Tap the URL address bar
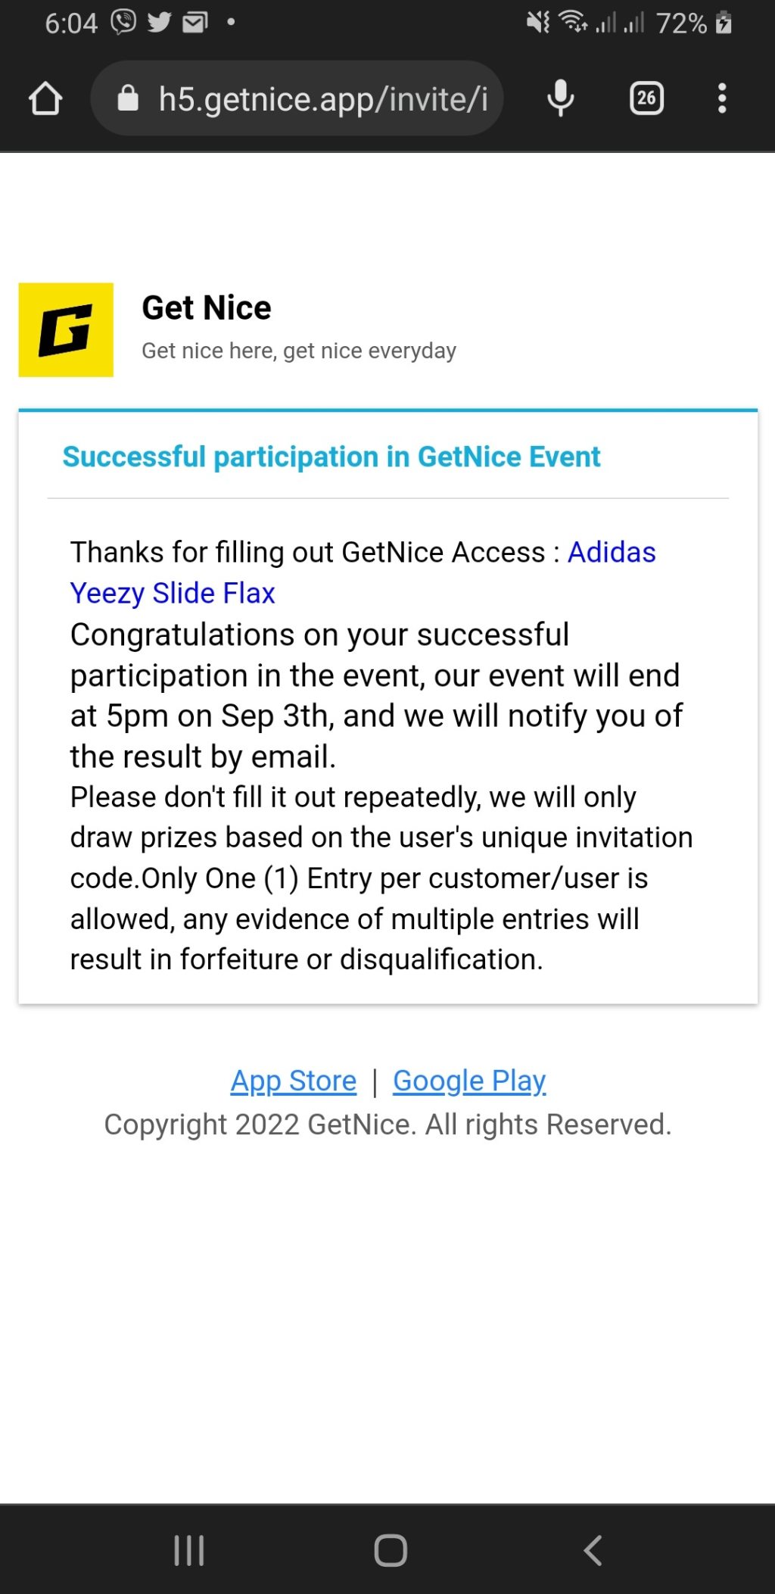The height and width of the screenshot is (1594, 775). (322, 99)
